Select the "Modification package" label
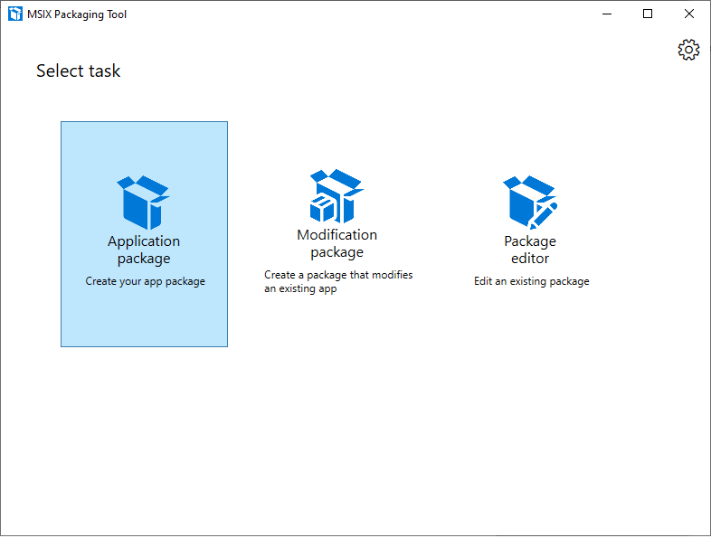The image size is (711, 538). [x=337, y=243]
